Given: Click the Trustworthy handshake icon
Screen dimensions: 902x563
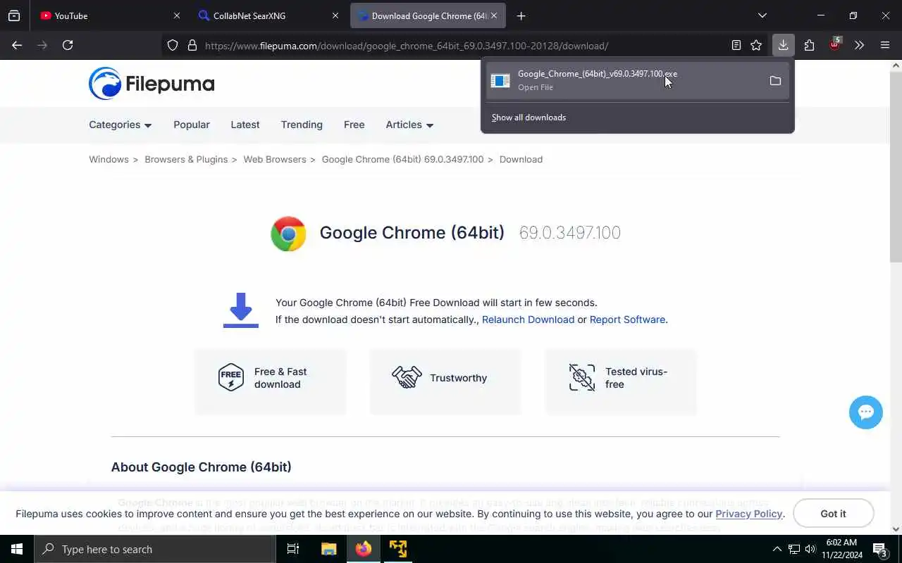Looking at the screenshot, I should click(x=407, y=378).
